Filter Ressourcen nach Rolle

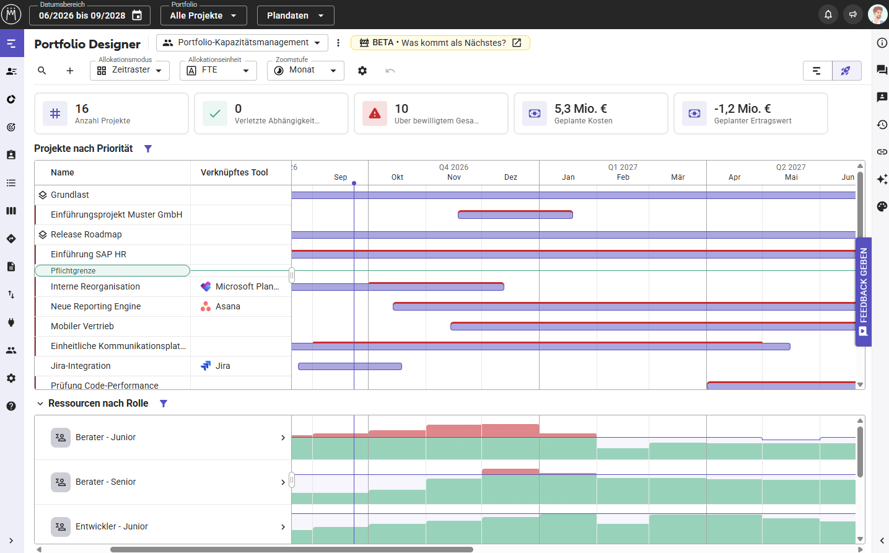(x=164, y=404)
